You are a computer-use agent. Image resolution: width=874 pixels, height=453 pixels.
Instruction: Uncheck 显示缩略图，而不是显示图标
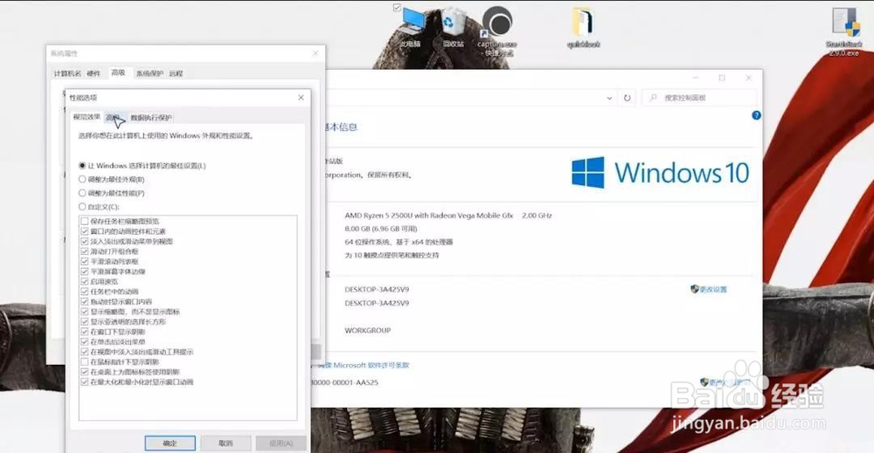click(x=85, y=312)
